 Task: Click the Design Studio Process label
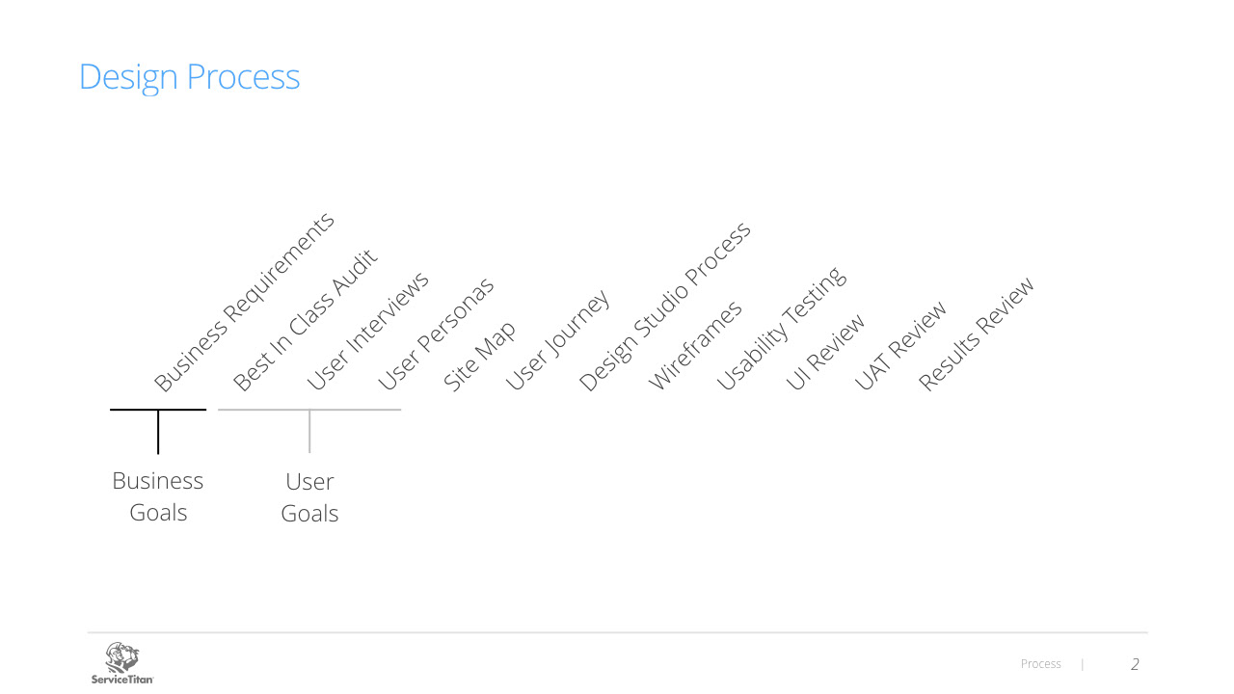click(x=664, y=307)
